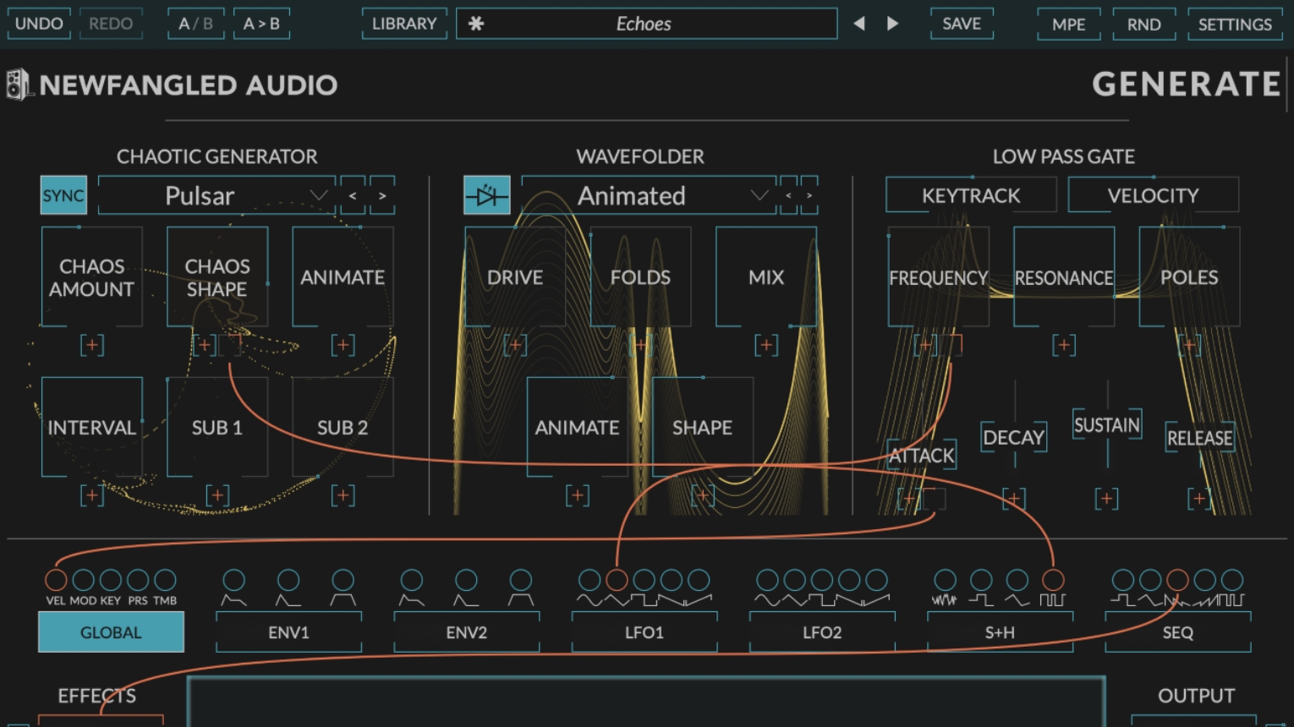Viewport: 1294px width, 727px height.
Task: Click the plus modulation slot under CHAOS AMOUNT
Action: (x=90, y=345)
